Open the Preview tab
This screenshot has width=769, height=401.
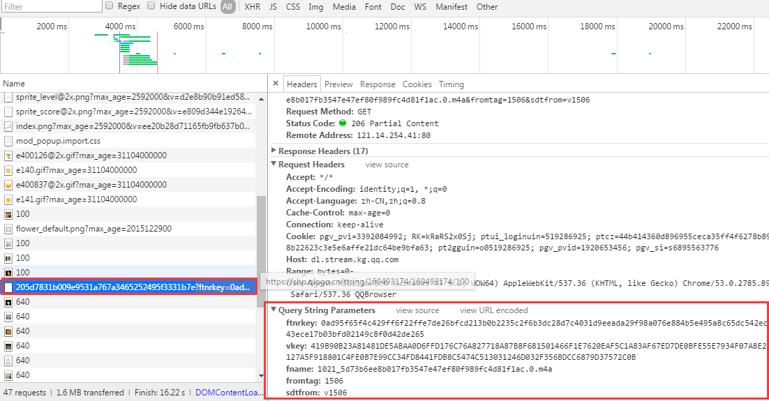pos(338,84)
